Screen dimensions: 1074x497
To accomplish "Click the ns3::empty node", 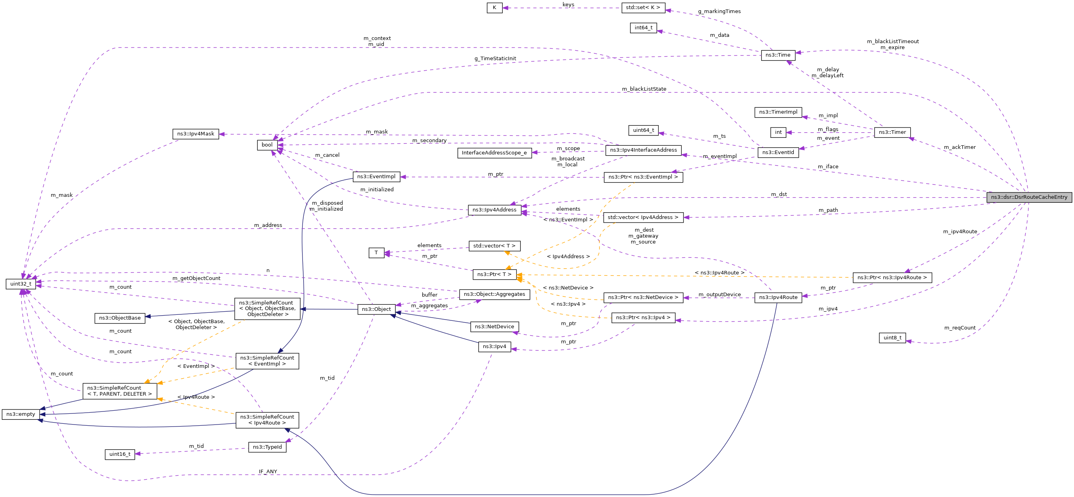I will coord(21,415).
